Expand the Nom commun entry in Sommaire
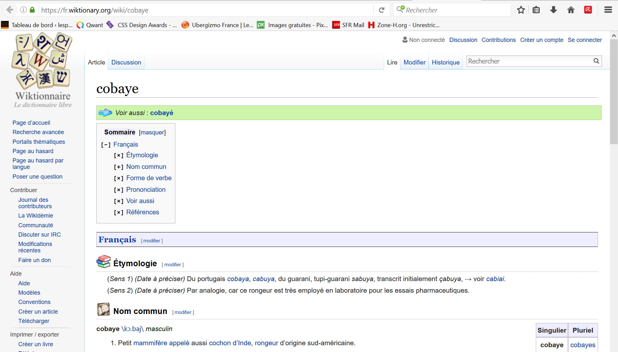The height and width of the screenshot is (352, 618). (119, 167)
